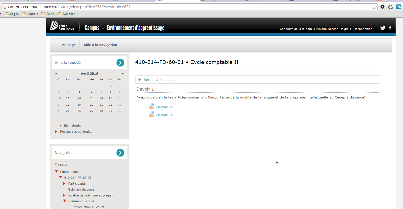Click the Twitter bird icon in header
The image size is (403, 209).
coord(383,28)
